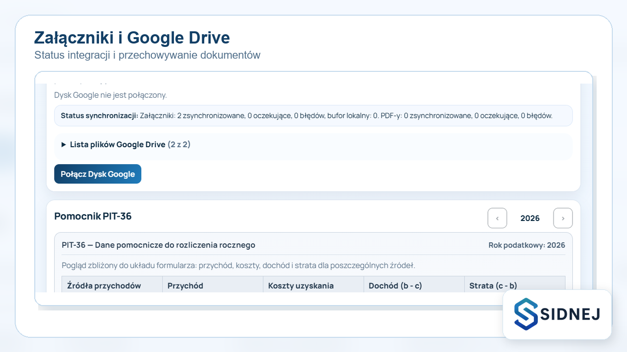Click the Załączniki i Google Drive heading

click(x=132, y=38)
